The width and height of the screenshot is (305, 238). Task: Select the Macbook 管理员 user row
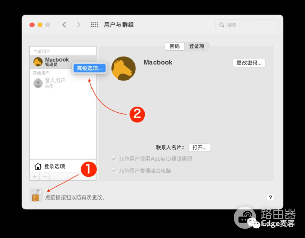[63, 62]
